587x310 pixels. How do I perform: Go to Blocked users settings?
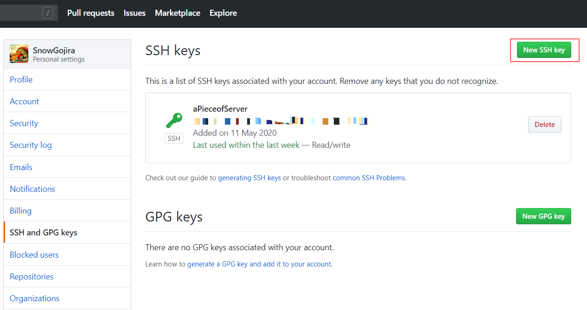(34, 255)
